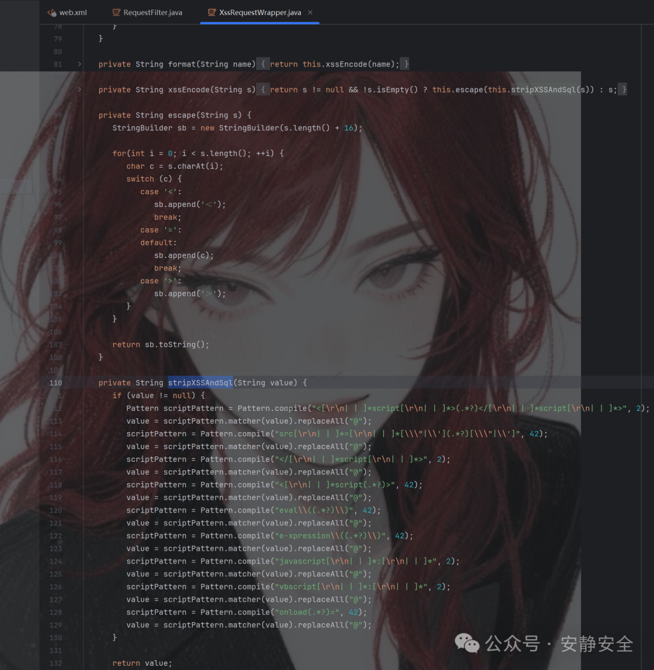Image resolution: width=654 pixels, height=670 pixels.
Task: Switch to the RequestFilter.java tab
Action: point(152,12)
